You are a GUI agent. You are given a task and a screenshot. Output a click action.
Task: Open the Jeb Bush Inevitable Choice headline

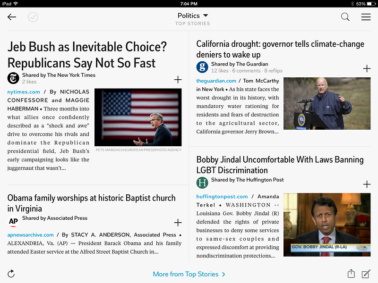87,55
